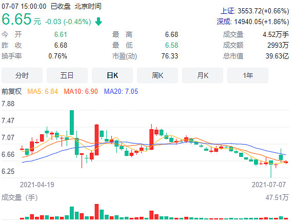The width and height of the screenshot is (293, 223).
Task: Click the MA10: 6.90 indicator
Action: 81,91
